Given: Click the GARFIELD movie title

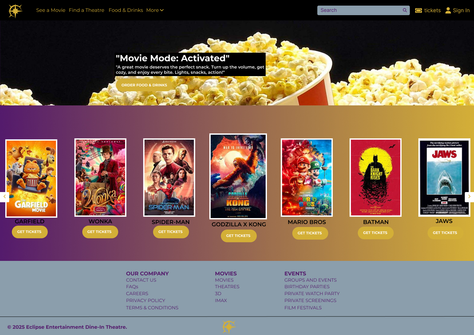Looking at the screenshot, I should tap(30, 221).
